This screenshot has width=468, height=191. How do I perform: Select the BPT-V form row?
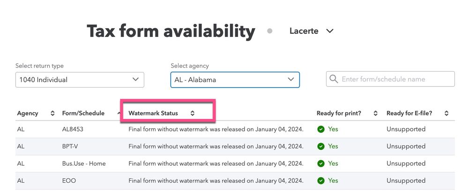235,147
